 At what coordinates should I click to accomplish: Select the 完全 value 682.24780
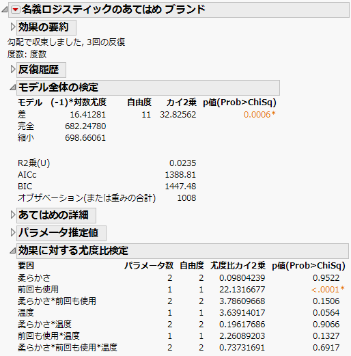point(85,126)
